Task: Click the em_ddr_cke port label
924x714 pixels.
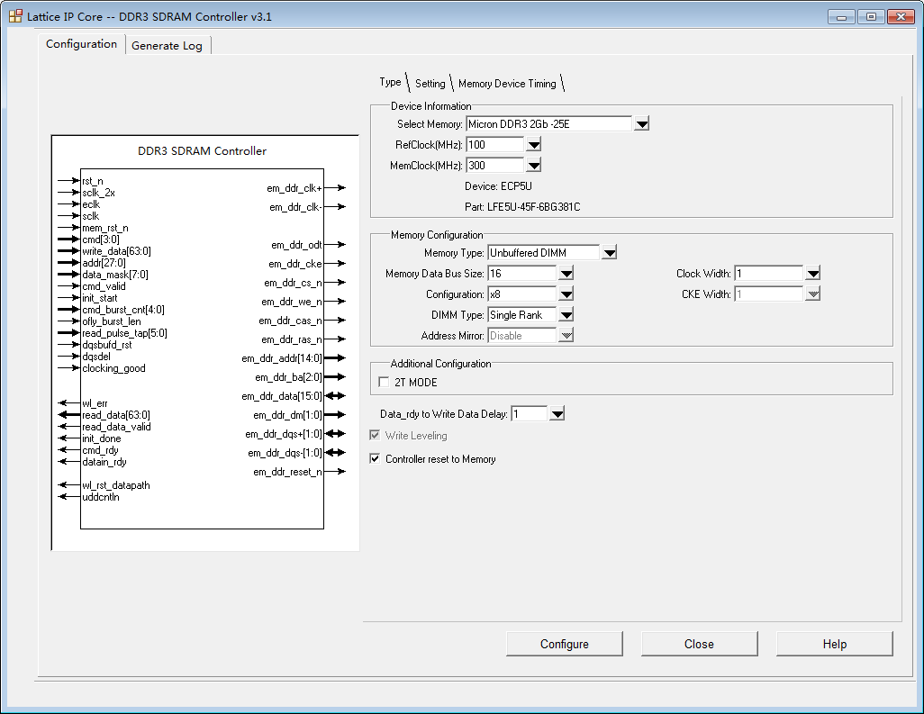Action: [295, 264]
